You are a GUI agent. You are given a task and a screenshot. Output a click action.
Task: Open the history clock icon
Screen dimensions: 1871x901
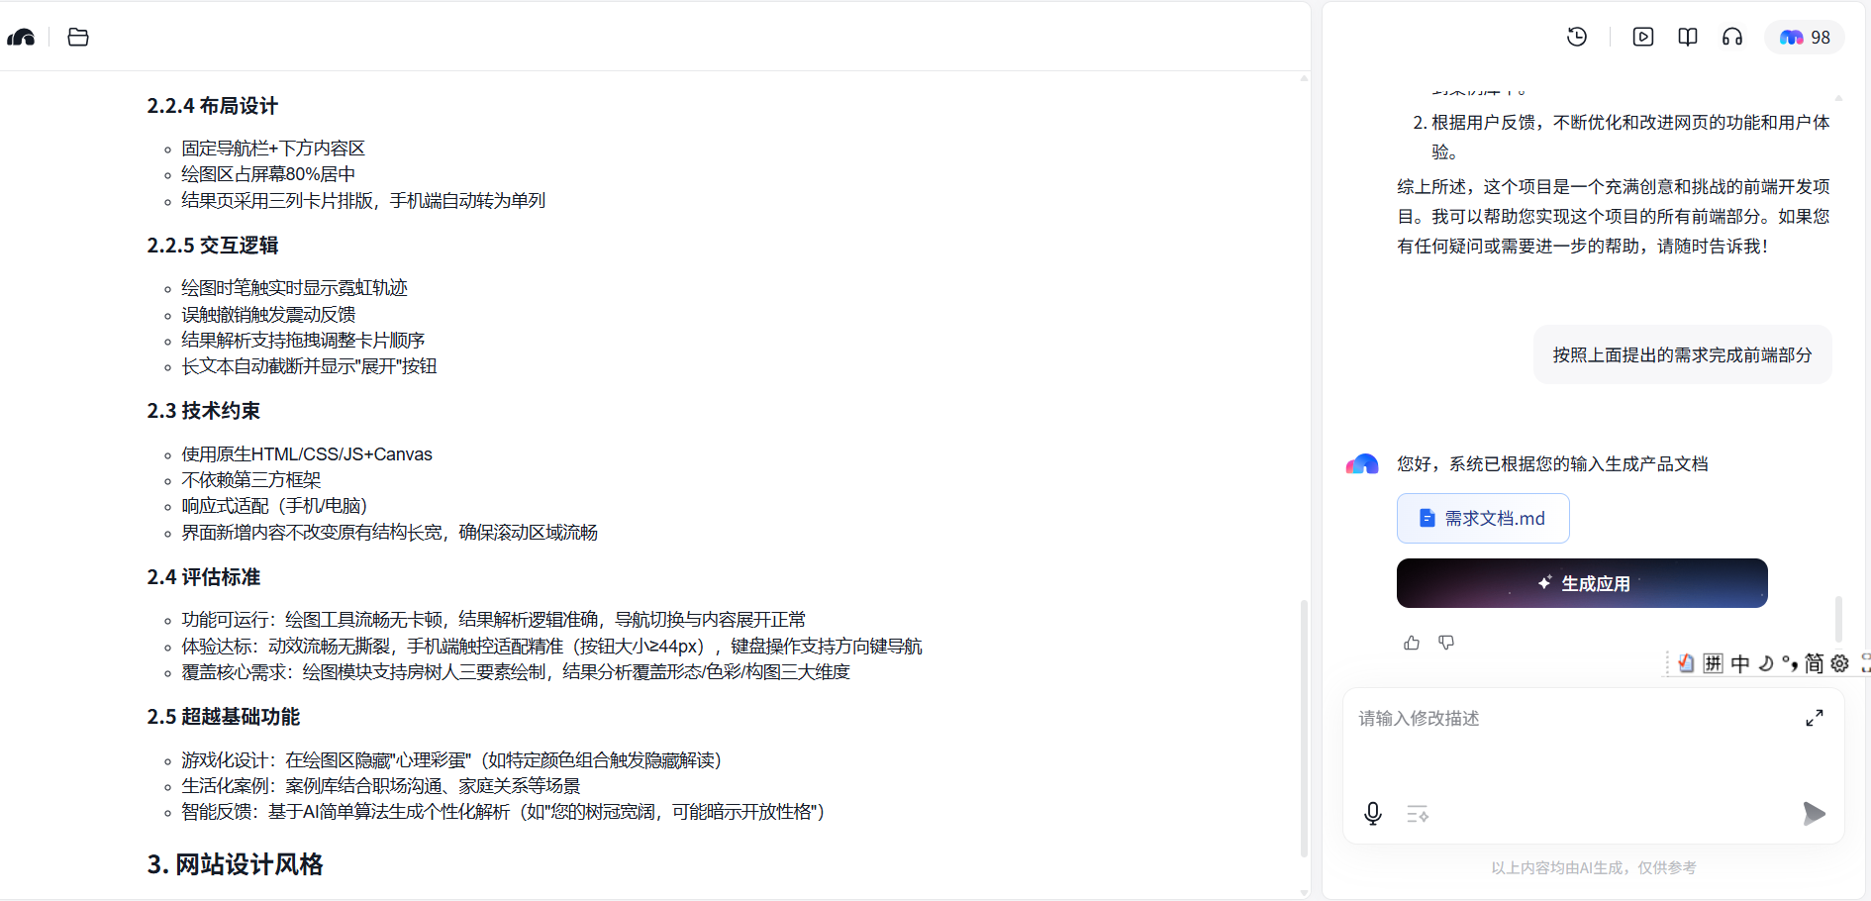click(1577, 37)
